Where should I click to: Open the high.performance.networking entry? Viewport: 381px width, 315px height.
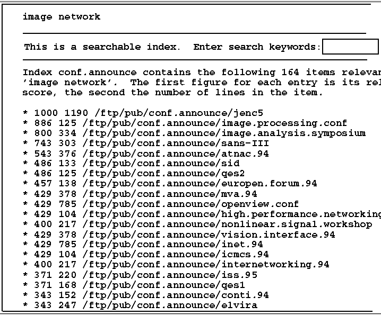tap(232, 214)
